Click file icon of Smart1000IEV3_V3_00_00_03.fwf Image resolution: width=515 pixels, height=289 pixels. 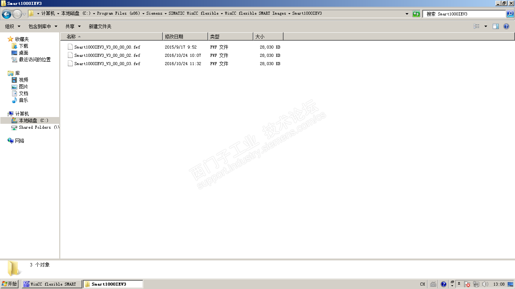point(70,64)
